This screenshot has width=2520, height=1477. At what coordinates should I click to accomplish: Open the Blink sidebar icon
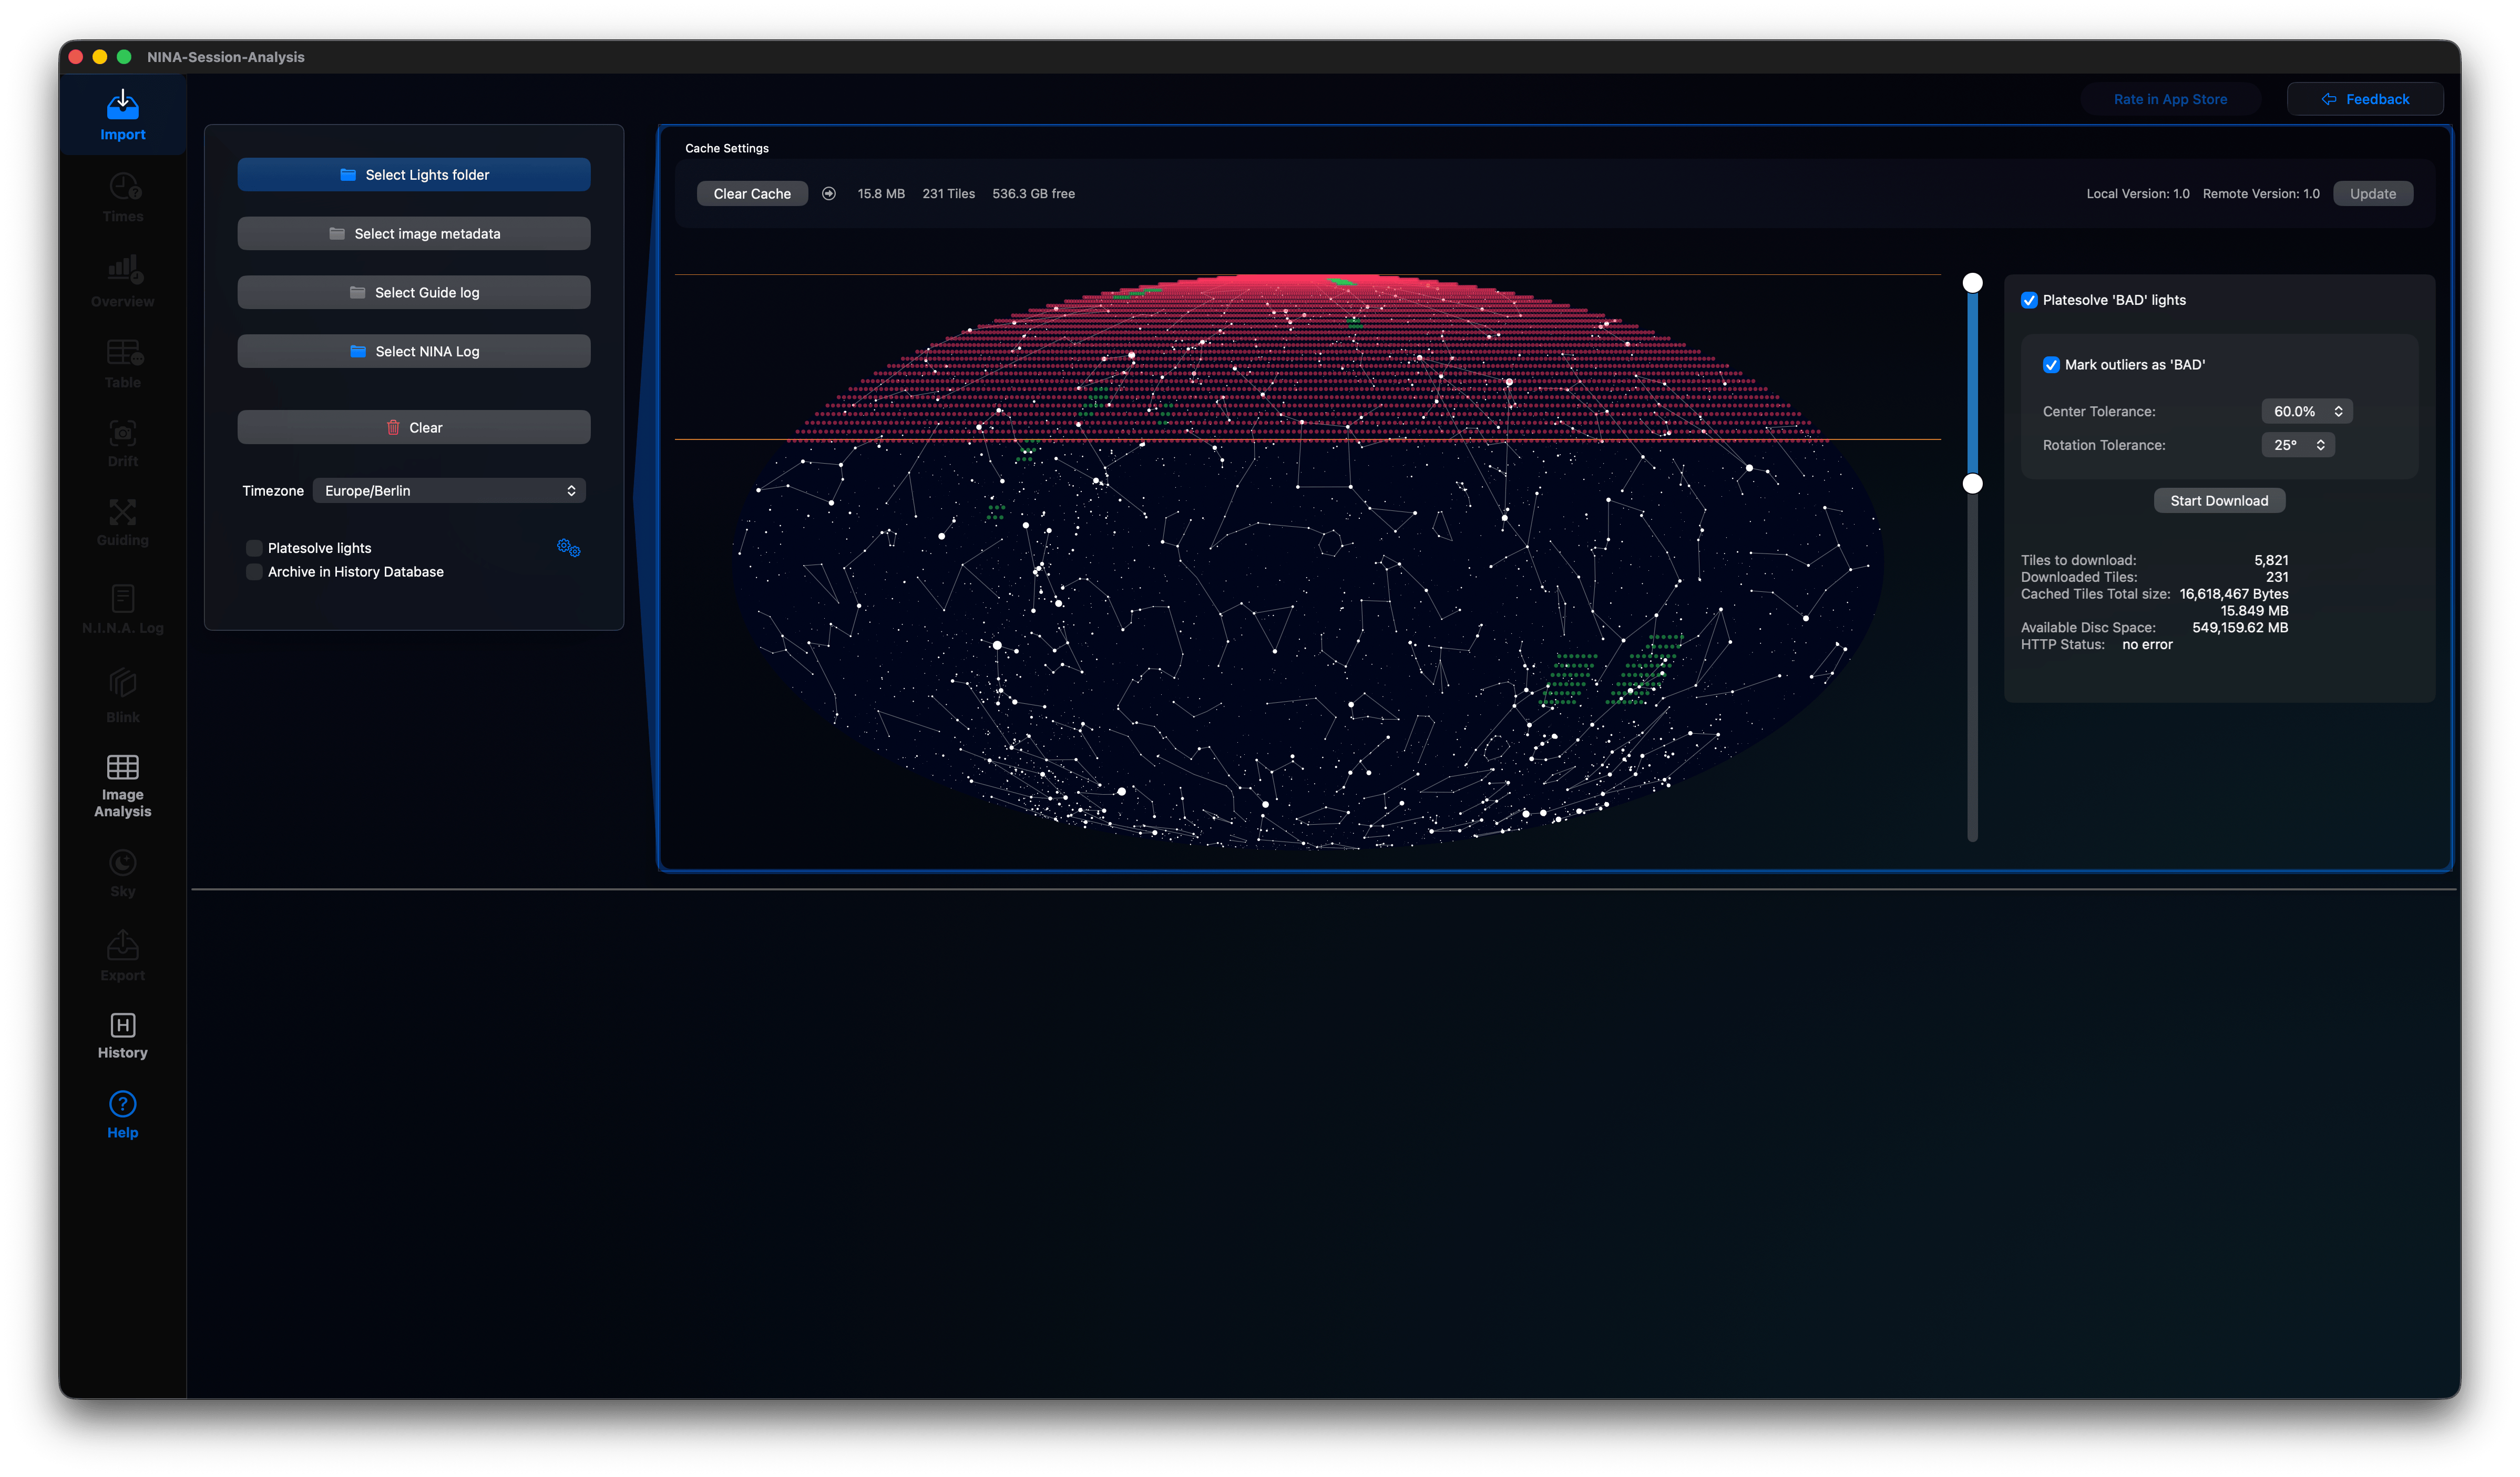pos(123,684)
